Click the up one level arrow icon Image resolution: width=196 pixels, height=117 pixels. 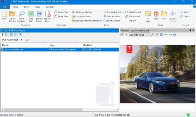(x=2, y=35)
